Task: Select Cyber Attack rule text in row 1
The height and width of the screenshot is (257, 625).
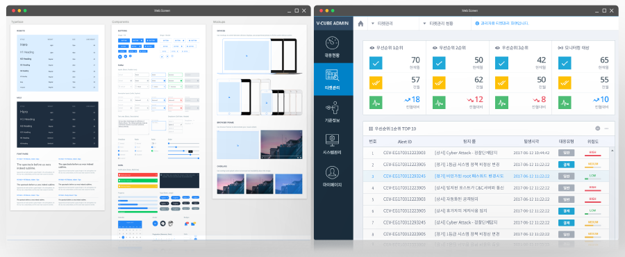Action: coord(466,153)
